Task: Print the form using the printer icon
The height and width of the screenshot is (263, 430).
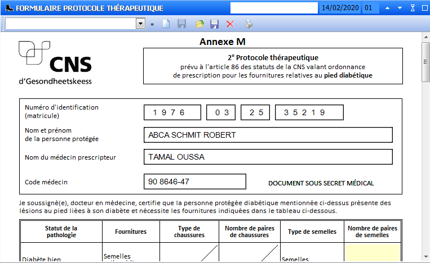Action: pos(249,24)
